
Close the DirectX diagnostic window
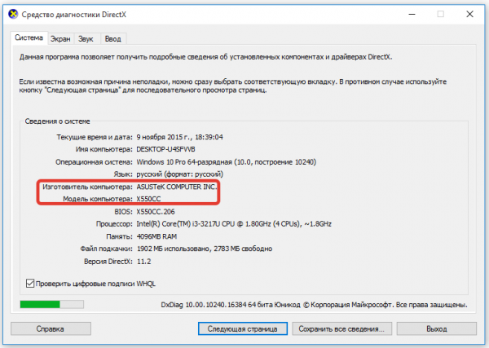pos(474,15)
